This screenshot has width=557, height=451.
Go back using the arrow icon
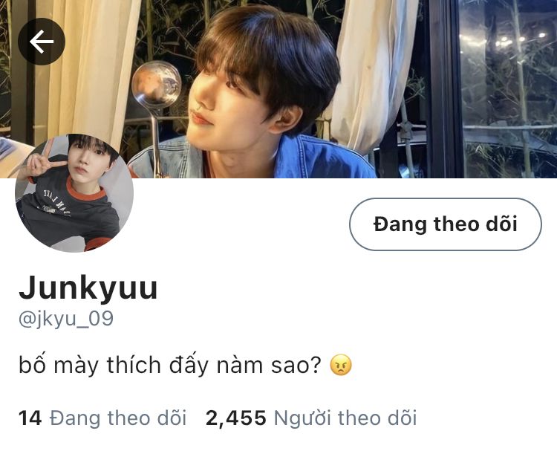(42, 42)
